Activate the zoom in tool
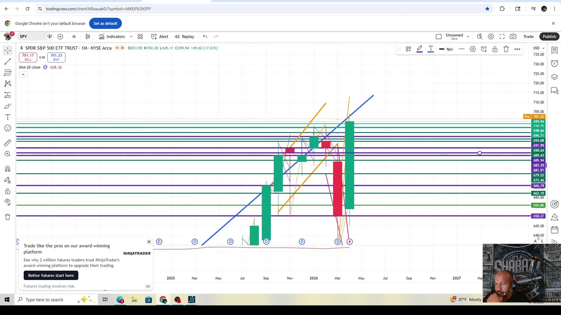561x315 pixels. point(7,154)
